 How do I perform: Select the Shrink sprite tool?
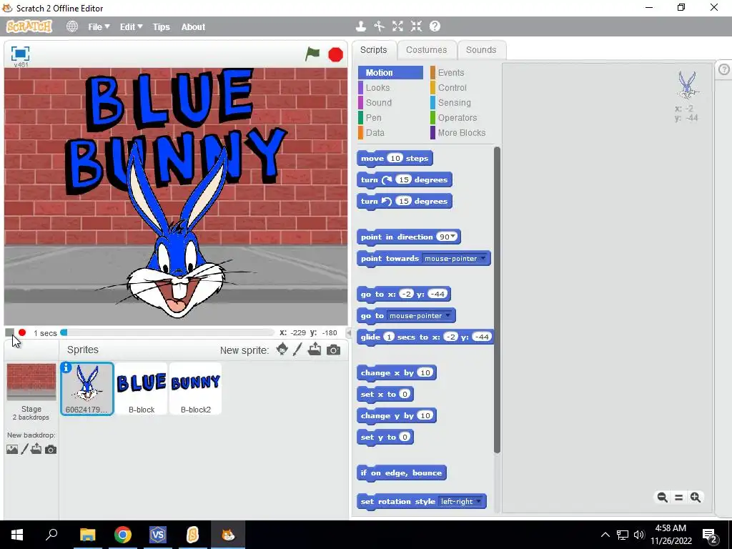(416, 26)
